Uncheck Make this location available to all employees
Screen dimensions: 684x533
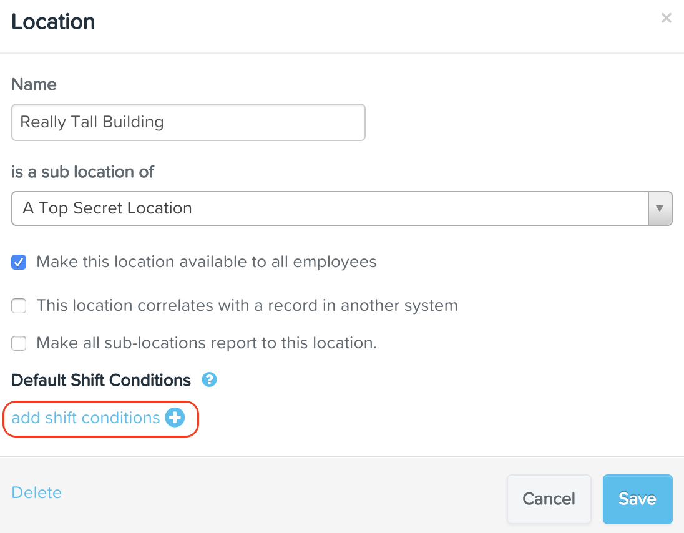coord(19,262)
